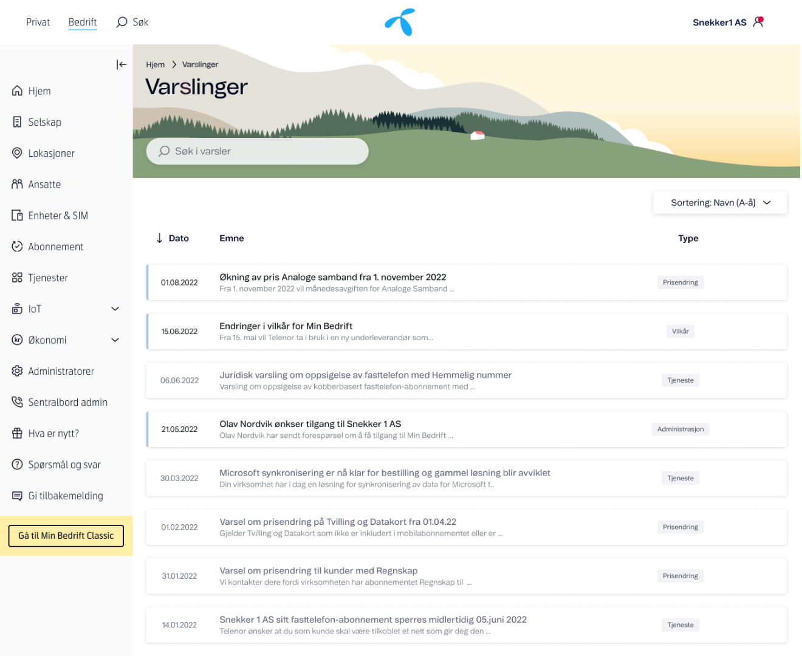Click the Sentralbord admin phone icon
Screen dimensions: 802x656
[x=17, y=402]
